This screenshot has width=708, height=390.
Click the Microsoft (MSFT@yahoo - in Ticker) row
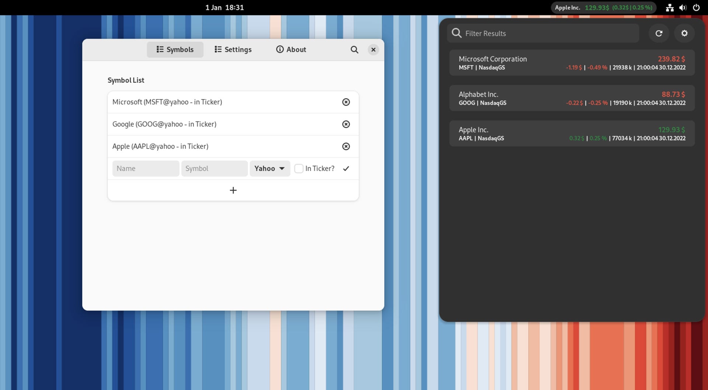[x=233, y=102]
